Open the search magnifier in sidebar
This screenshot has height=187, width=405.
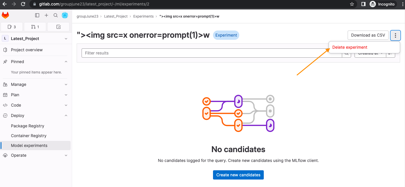[56, 15]
